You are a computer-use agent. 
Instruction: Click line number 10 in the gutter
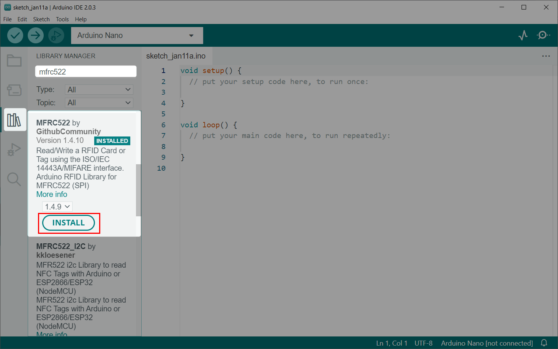coord(161,168)
